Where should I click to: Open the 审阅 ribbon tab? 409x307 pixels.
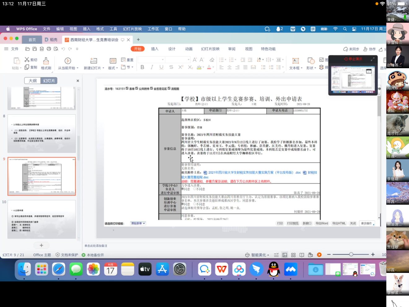(232, 49)
